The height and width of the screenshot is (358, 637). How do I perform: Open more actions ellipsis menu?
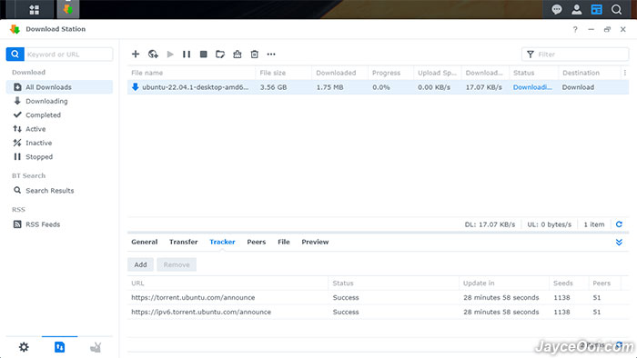271,54
